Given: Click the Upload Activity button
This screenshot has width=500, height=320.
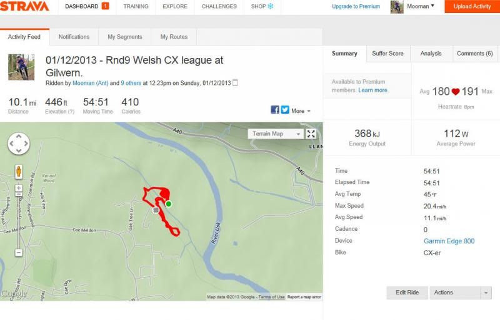Looking at the screenshot, I should coord(472,7).
